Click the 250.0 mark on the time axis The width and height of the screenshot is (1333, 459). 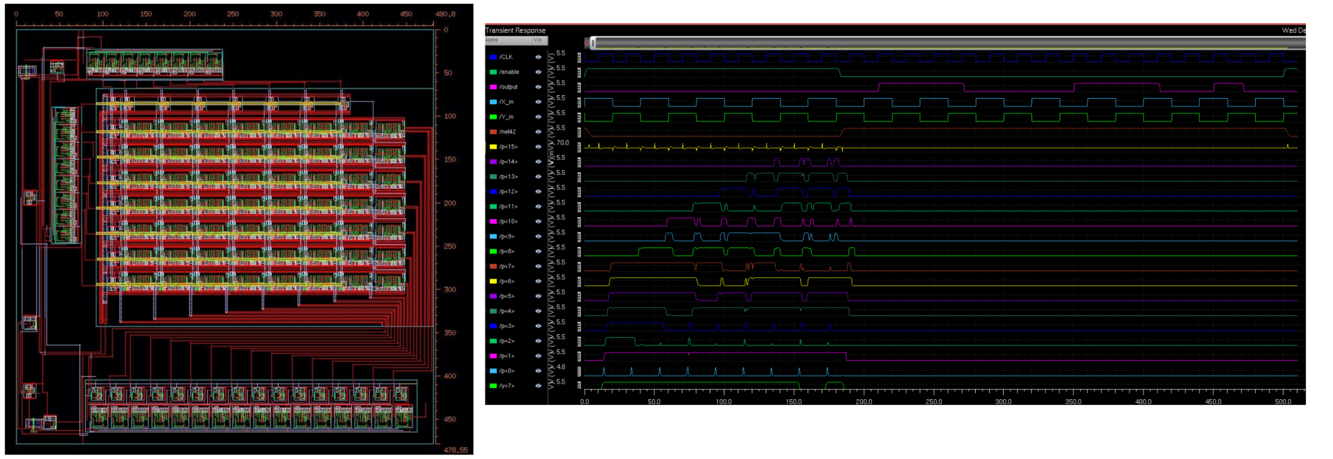point(933,401)
